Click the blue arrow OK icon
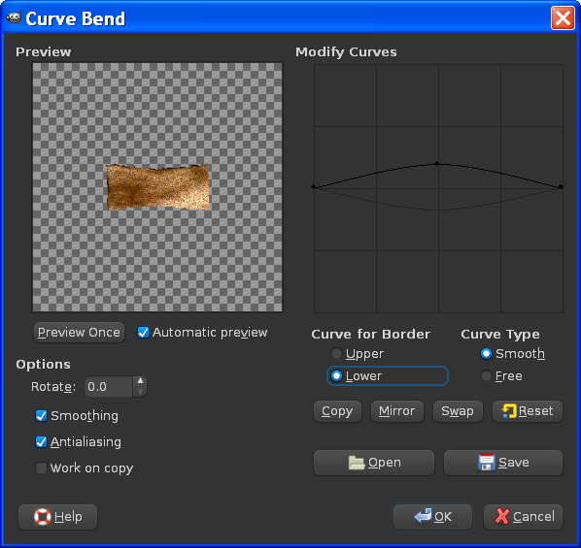The image size is (581, 548). pyautogui.click(x=423, y=515)
